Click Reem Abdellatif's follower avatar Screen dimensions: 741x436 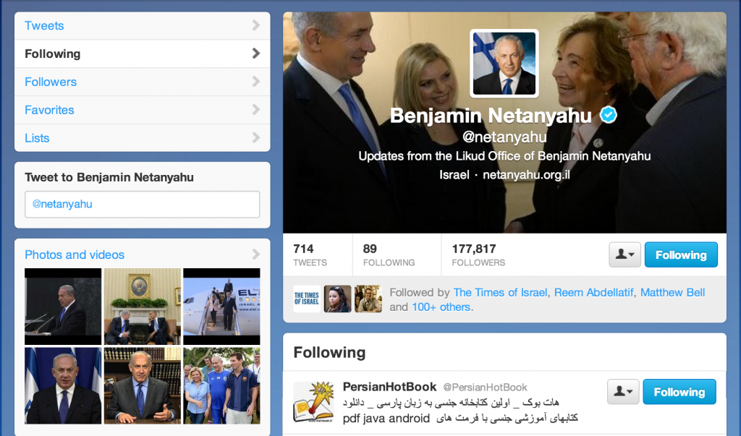(337, 299)
